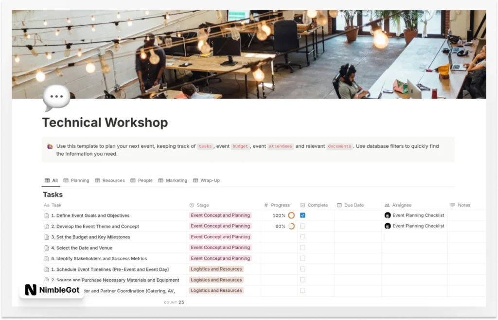The width and height of the screenshot is (498, 320).
Task: Open the Stage selector for "Schedule Event Timelines"
Action: pyautogui.click(x=216, y=269)
